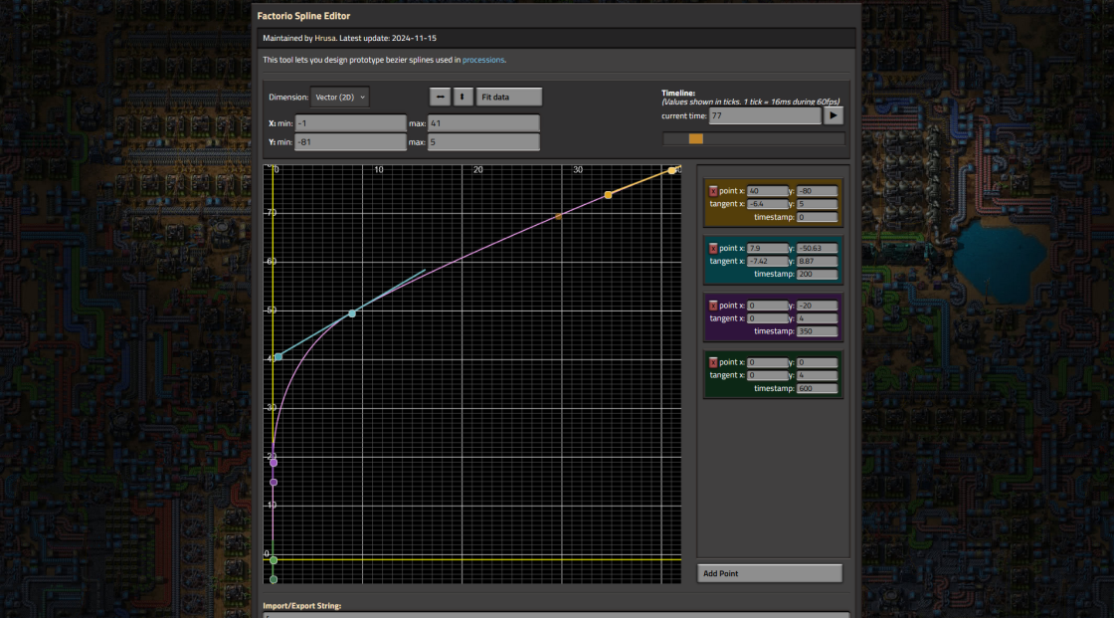The image size is (1114, 618).
Task: Edit tangent x field in purple panel
Action: click(767, 318)
